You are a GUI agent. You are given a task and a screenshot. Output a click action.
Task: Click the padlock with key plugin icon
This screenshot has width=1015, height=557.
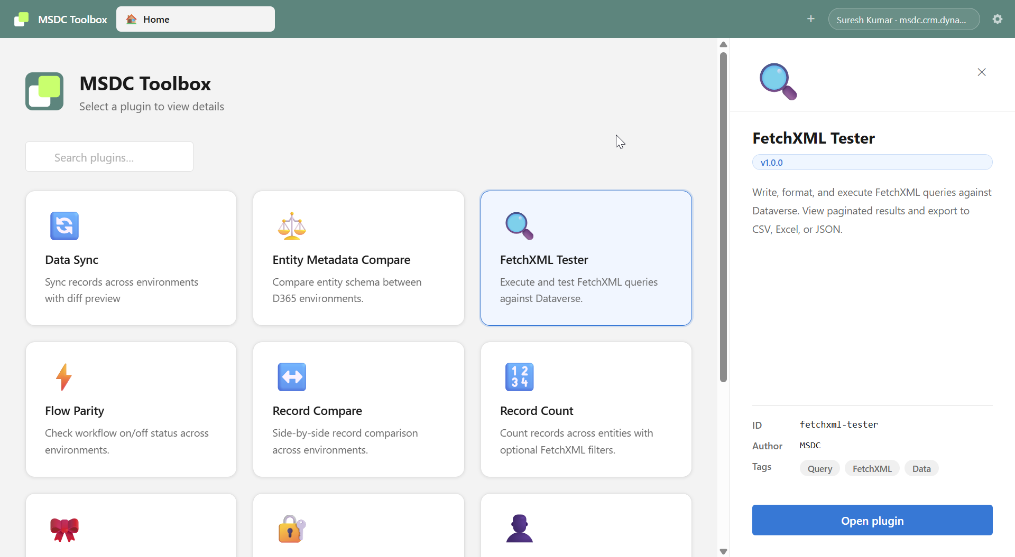pos(292,528)
